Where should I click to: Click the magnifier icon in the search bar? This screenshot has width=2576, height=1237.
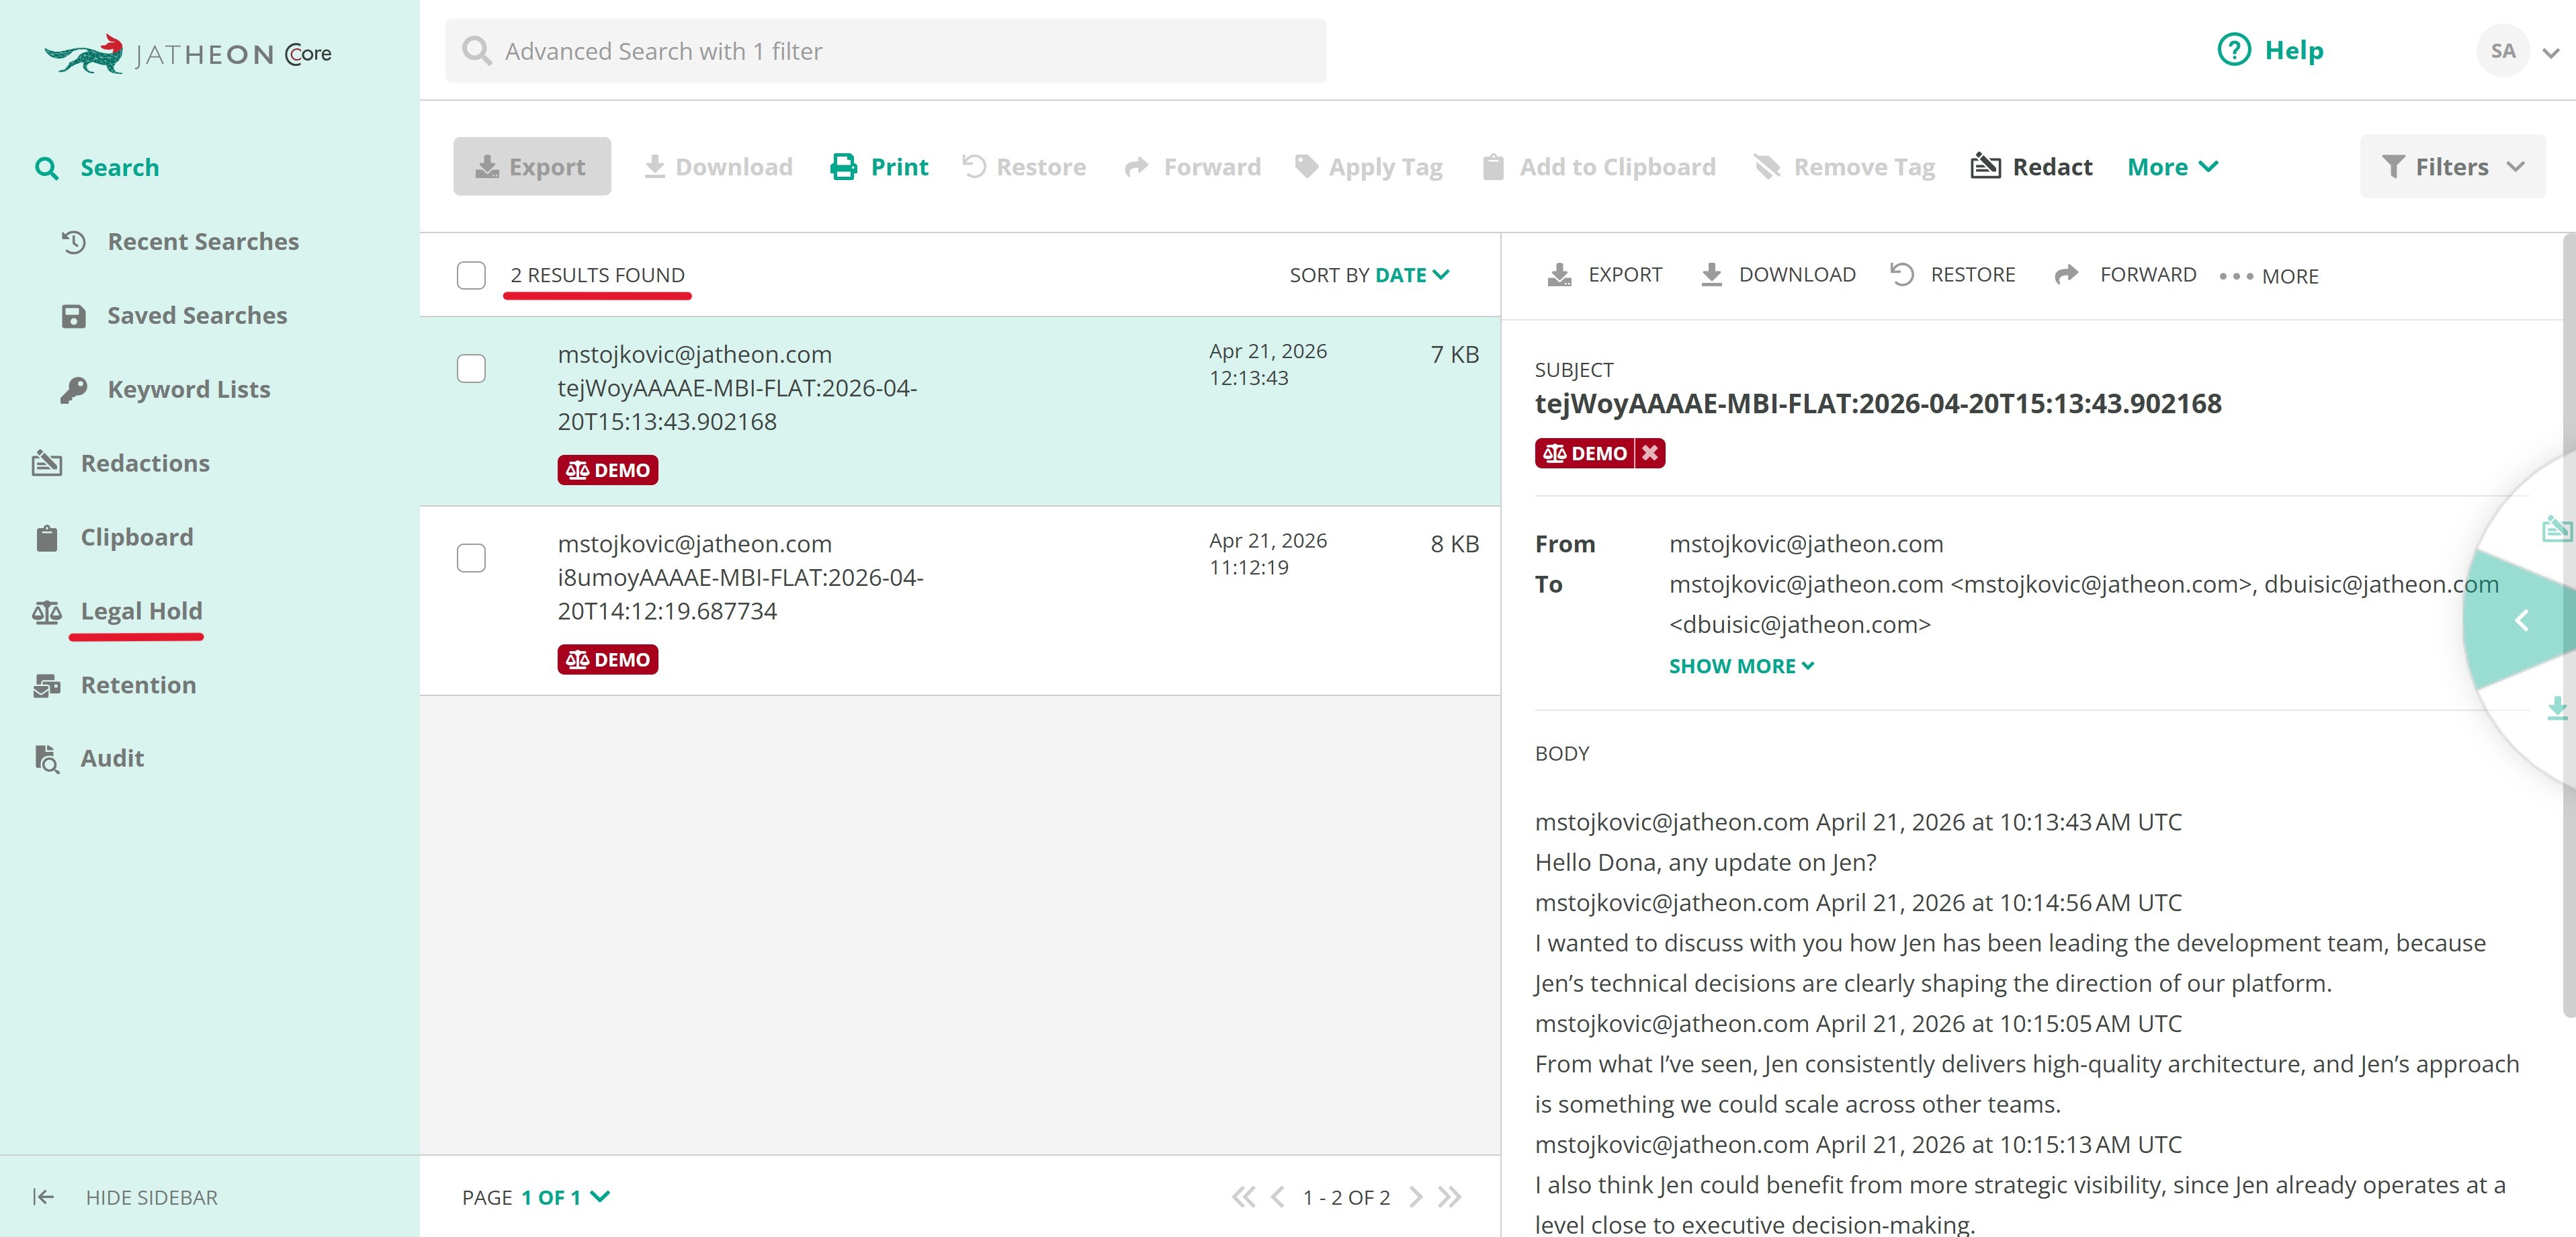coord(477,51)
